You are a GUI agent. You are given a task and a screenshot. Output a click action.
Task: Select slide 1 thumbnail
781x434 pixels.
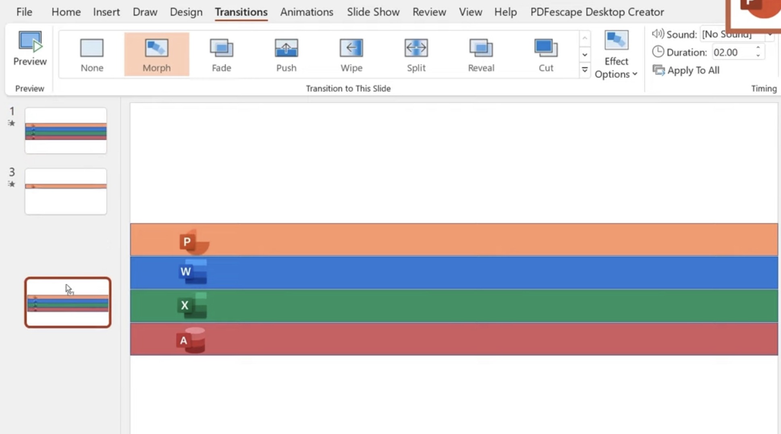pos(66,131)
